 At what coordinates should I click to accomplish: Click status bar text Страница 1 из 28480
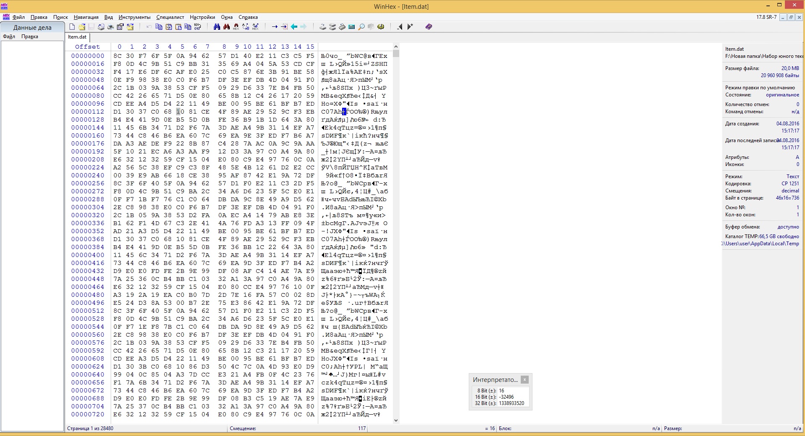click(x=90, y=428)
